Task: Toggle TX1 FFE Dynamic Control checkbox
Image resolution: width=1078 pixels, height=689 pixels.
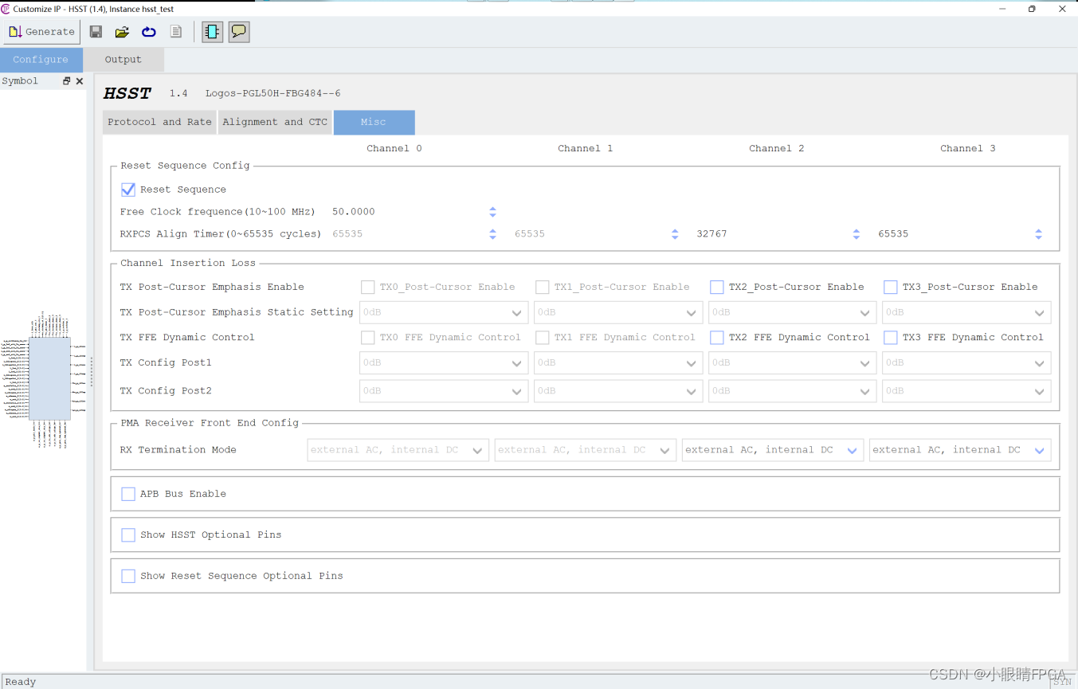Action: click(543, 338)
